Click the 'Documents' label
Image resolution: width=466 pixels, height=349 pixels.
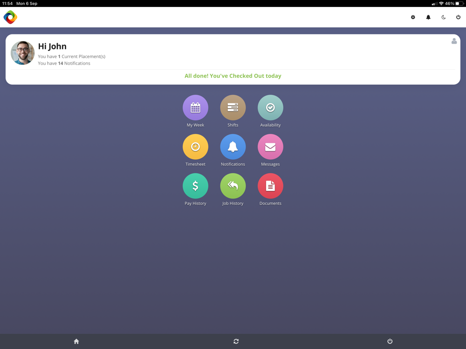pos(270,203)
